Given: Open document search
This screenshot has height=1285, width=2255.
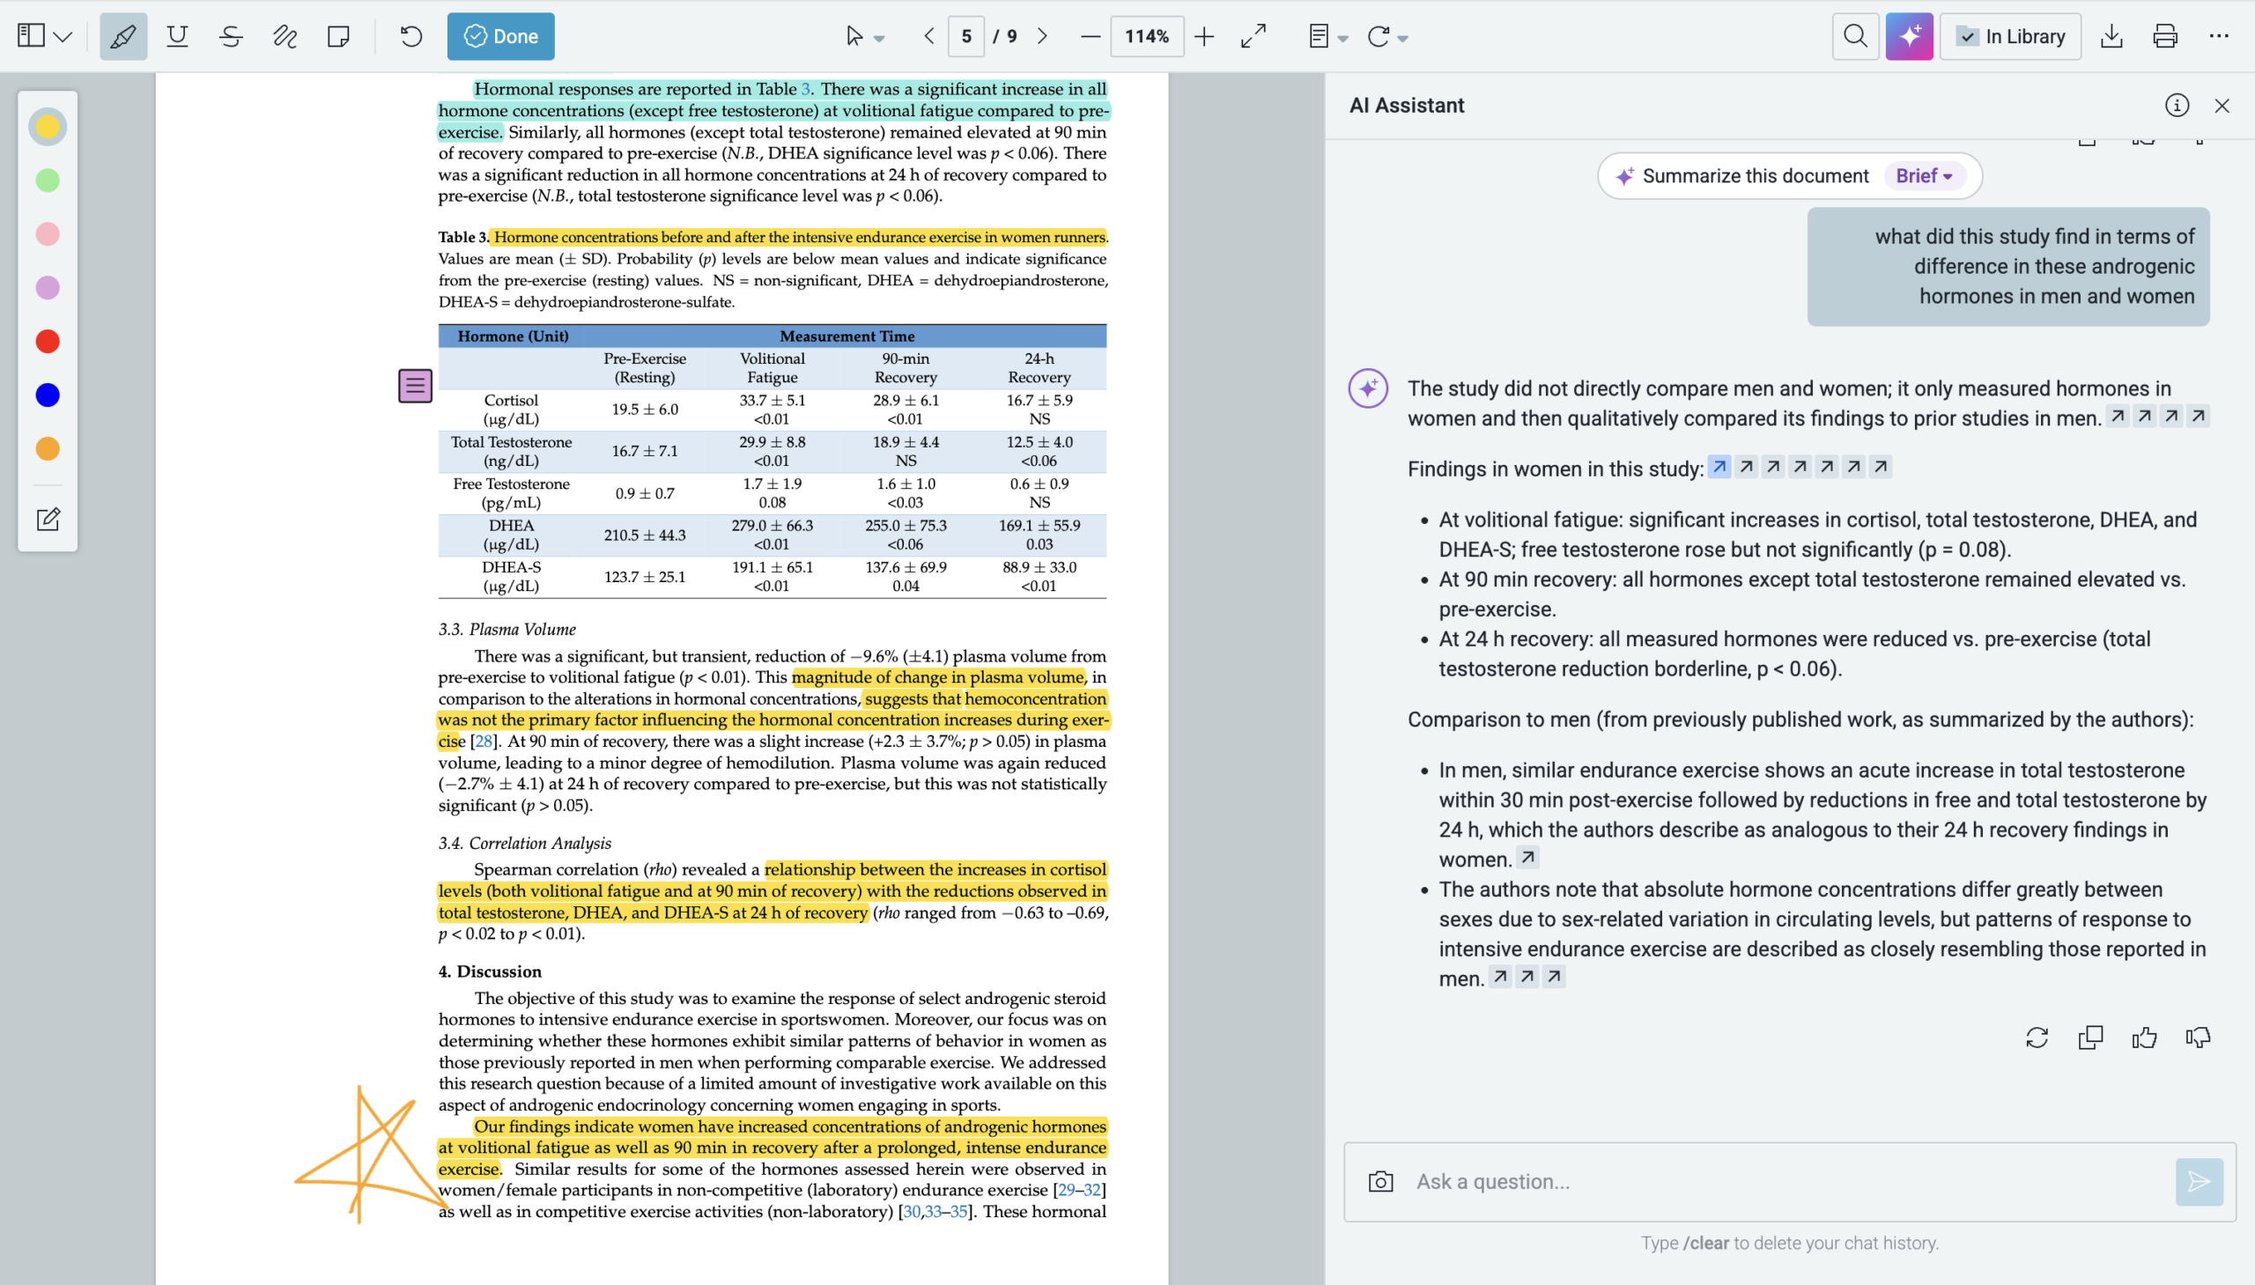Looking at the screenshot, I should click(x=1855, y=36).
